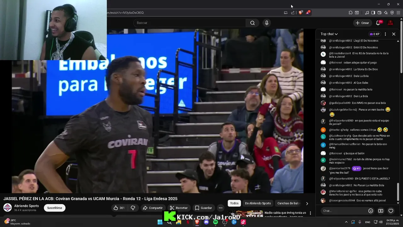This screenshot has height=227, width=403.
Task: Expand the Top chat dropdown
Action: point(329,34)
